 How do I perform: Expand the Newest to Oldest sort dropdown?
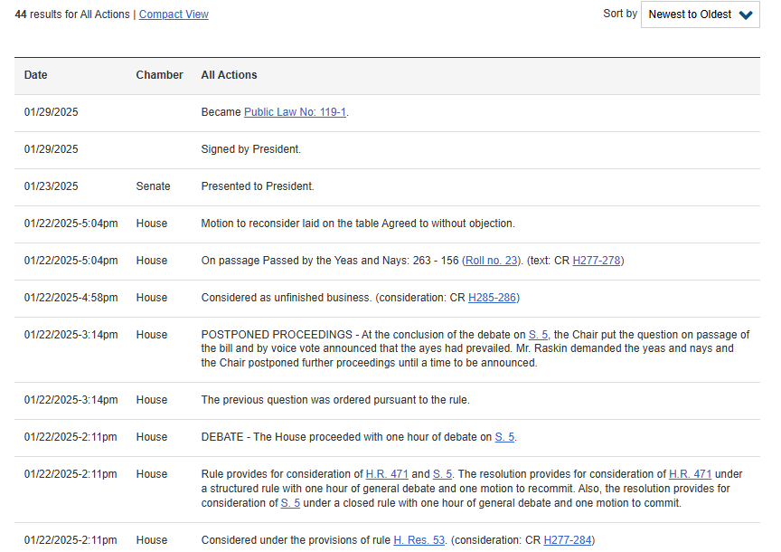point(700,14)
